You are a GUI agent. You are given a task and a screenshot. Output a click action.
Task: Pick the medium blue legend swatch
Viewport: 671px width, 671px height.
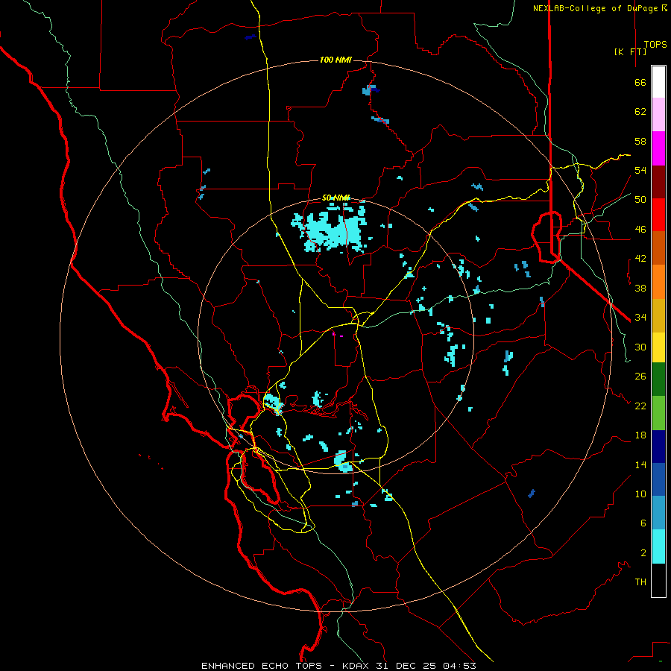pos(658,479)
